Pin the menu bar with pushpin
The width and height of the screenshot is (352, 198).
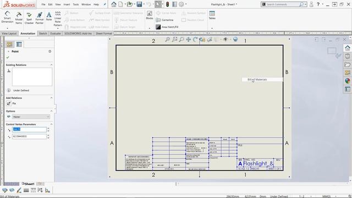(x=105, y=4)
